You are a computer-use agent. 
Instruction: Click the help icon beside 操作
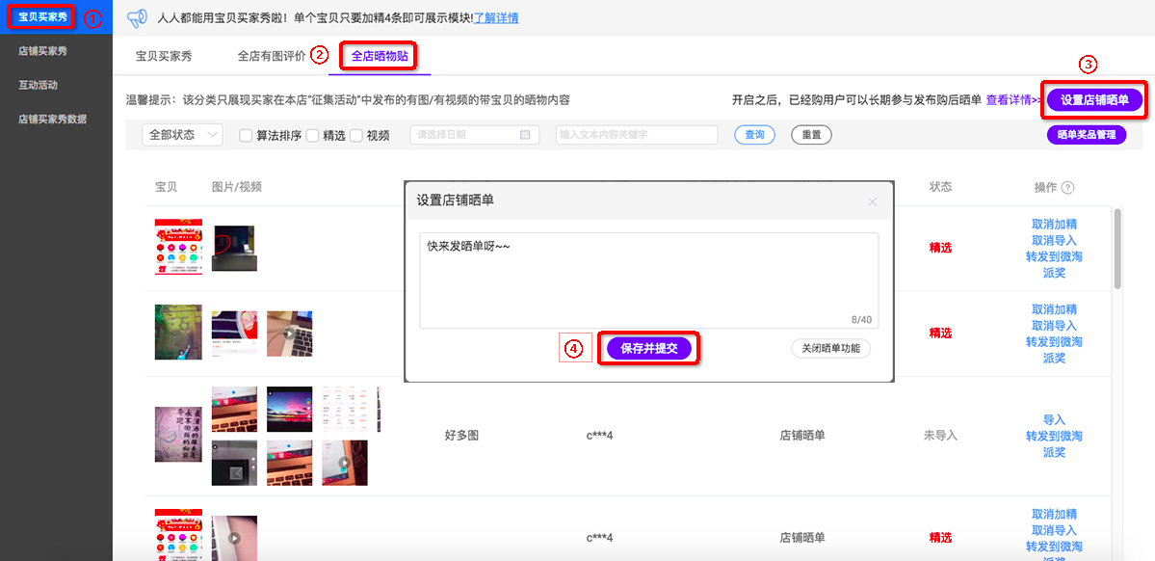[x=1067, y=188]
